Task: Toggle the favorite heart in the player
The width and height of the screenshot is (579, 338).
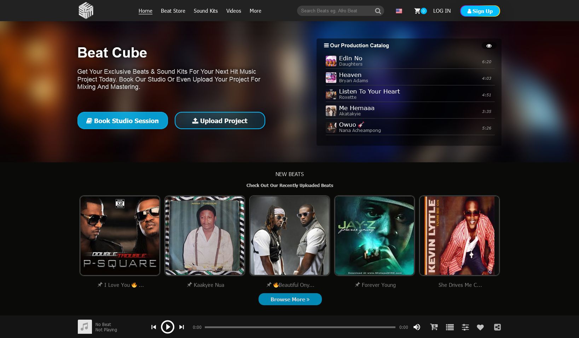Action: click(480, 327)
